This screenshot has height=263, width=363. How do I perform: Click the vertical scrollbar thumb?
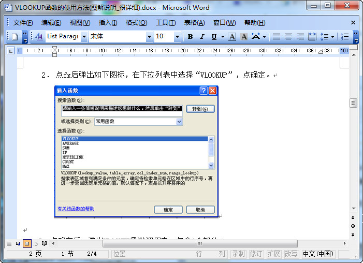353,103
